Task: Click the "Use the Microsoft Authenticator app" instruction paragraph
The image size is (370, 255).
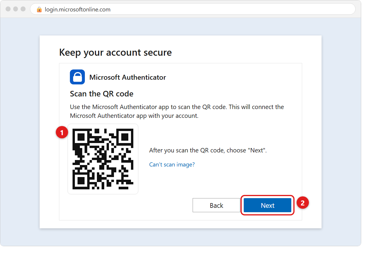Action: click(x=177, y=111)
